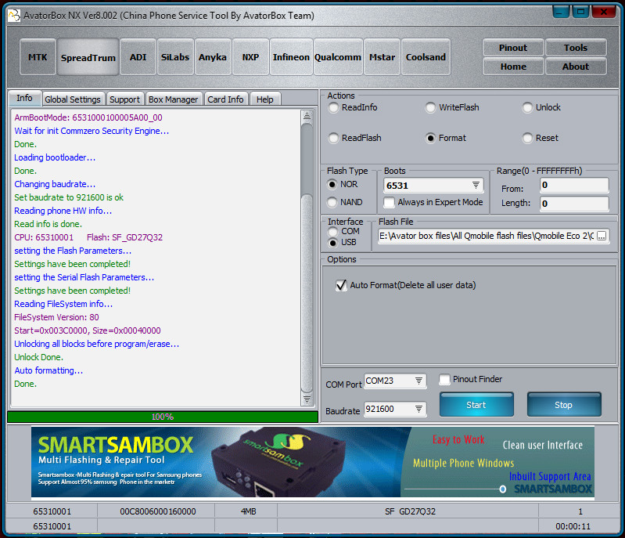The width and height of the screenshot is (625, 538).
Task: Select the NXP platform button
Action: tap(250, 57)
